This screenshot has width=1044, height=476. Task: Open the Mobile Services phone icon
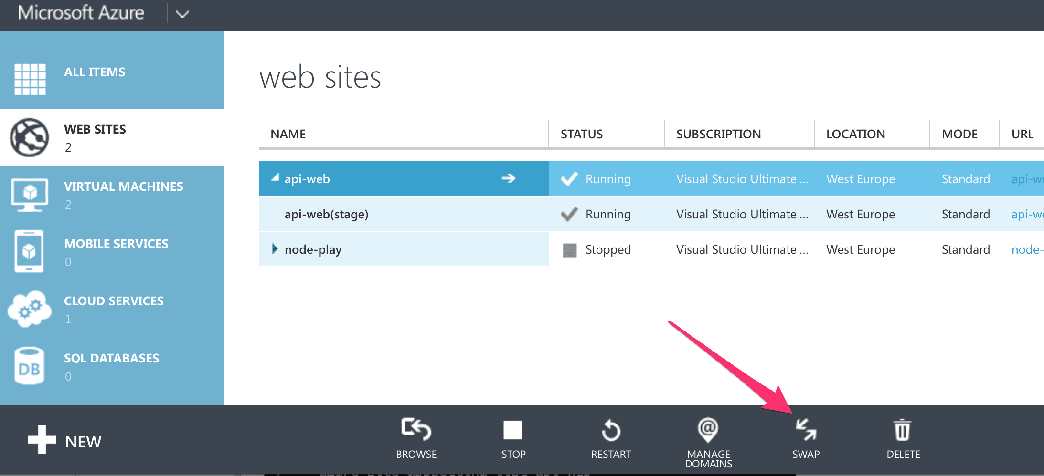pos(29,251)
